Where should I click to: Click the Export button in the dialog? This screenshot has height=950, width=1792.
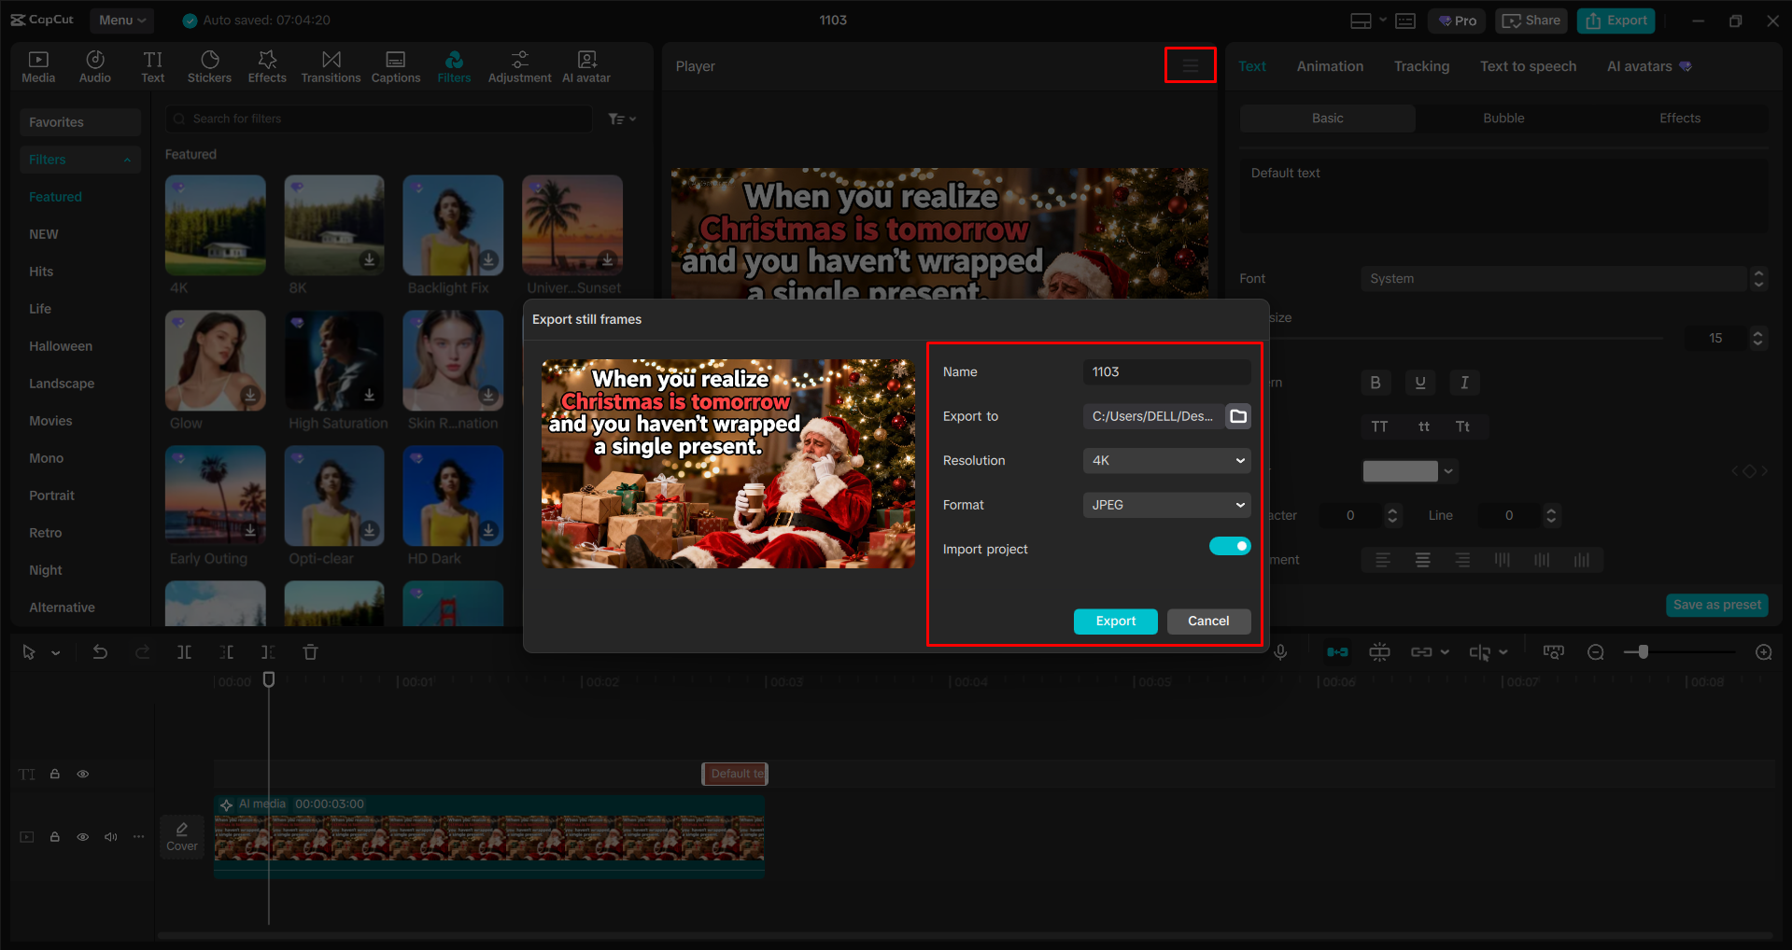click(x=1115, y=621)
